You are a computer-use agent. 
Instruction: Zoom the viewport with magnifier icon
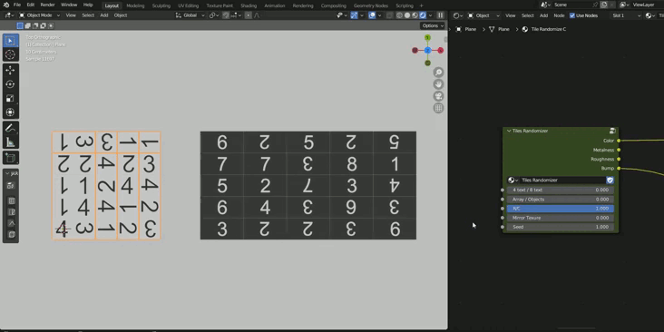(x=438, y=73)
